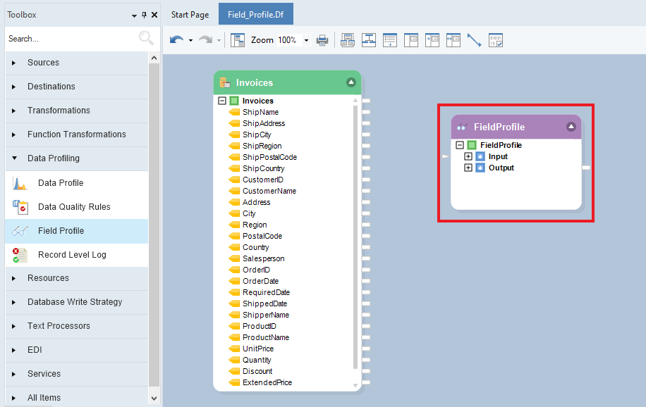Minimize the Invoices object with arrow button
The height and width of the screenshot is (407, 646).
click(351, 82)
